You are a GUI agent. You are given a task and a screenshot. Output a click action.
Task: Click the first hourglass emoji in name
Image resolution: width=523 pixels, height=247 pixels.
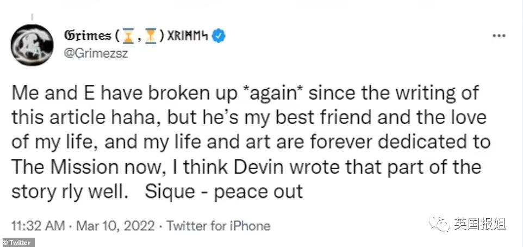tap(129, 36)
